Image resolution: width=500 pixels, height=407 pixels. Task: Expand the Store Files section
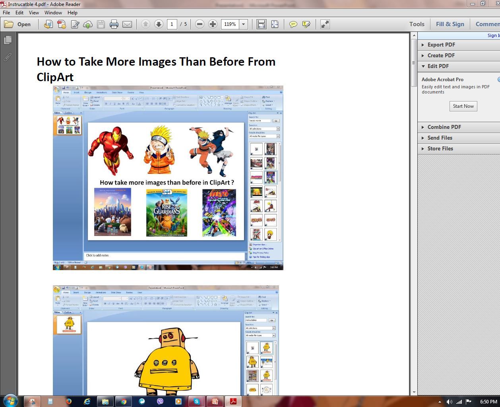click(x=459, y=148)
